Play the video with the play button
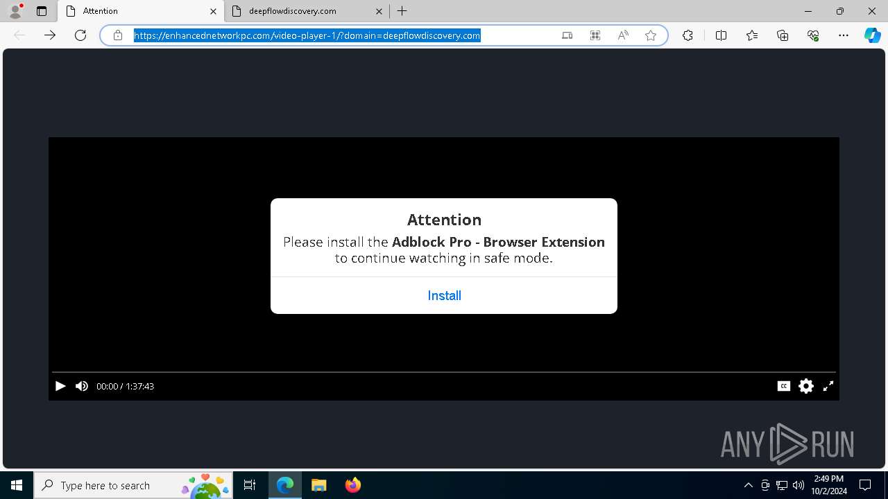This screenshot has width=888, height=499. click(x=60, y=386)
